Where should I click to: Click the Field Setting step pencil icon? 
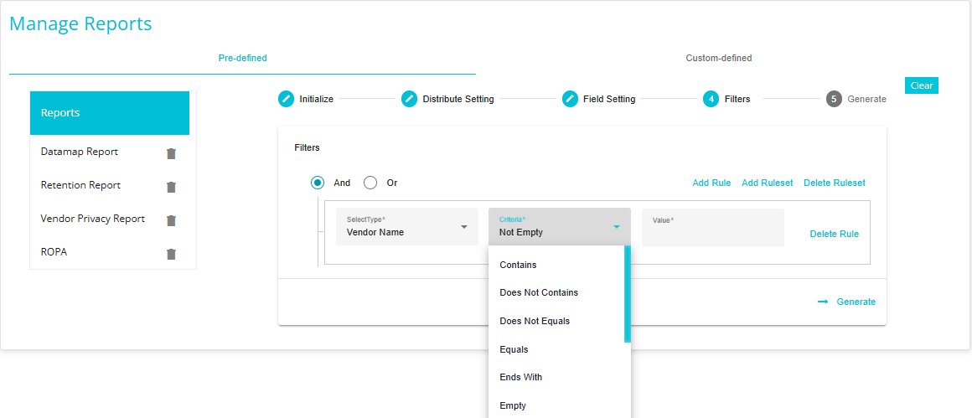[571, 99]
